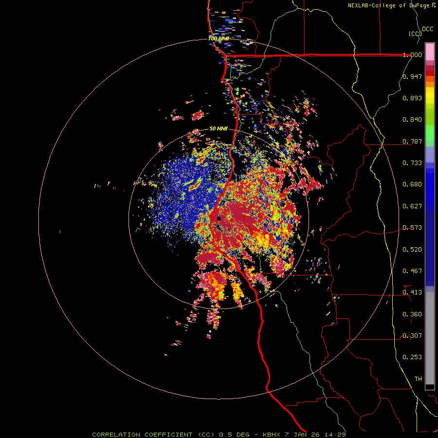Click the TH threshold label
The height and width of the screenshot is (438, 438).
[418, 379]
